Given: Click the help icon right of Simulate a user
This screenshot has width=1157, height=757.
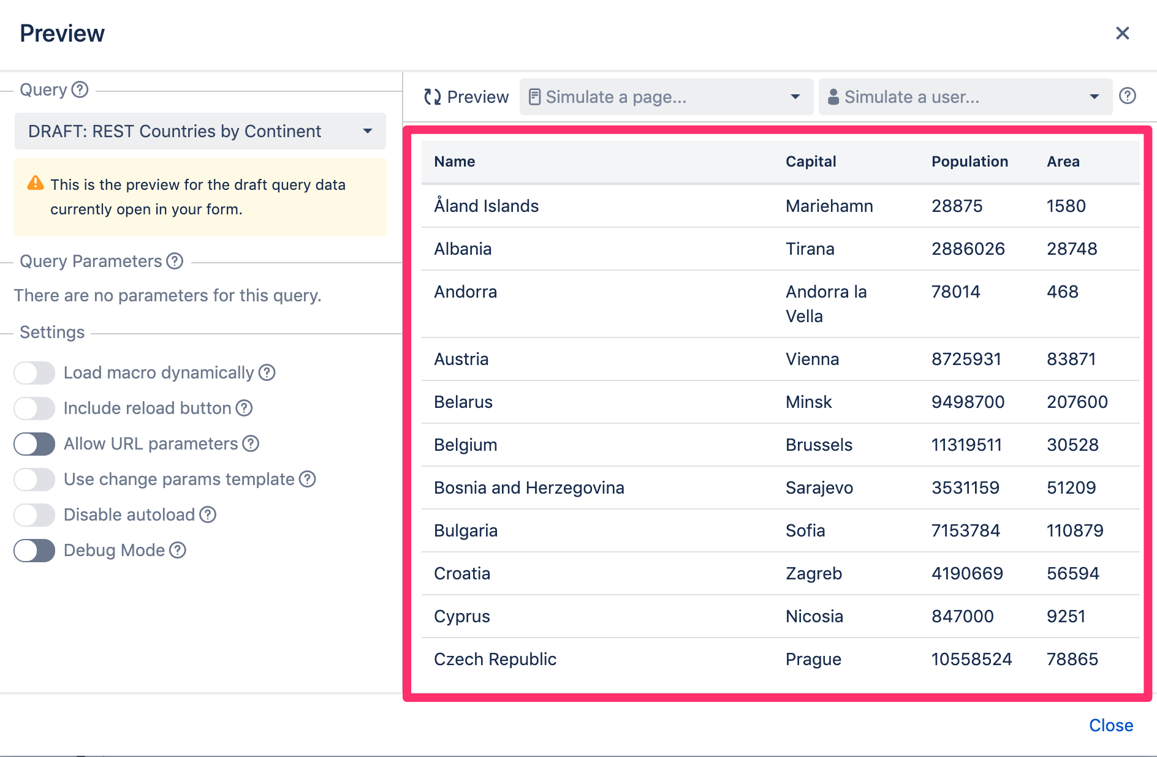Looking at the screenshot, I should [x=1127, y=96].
